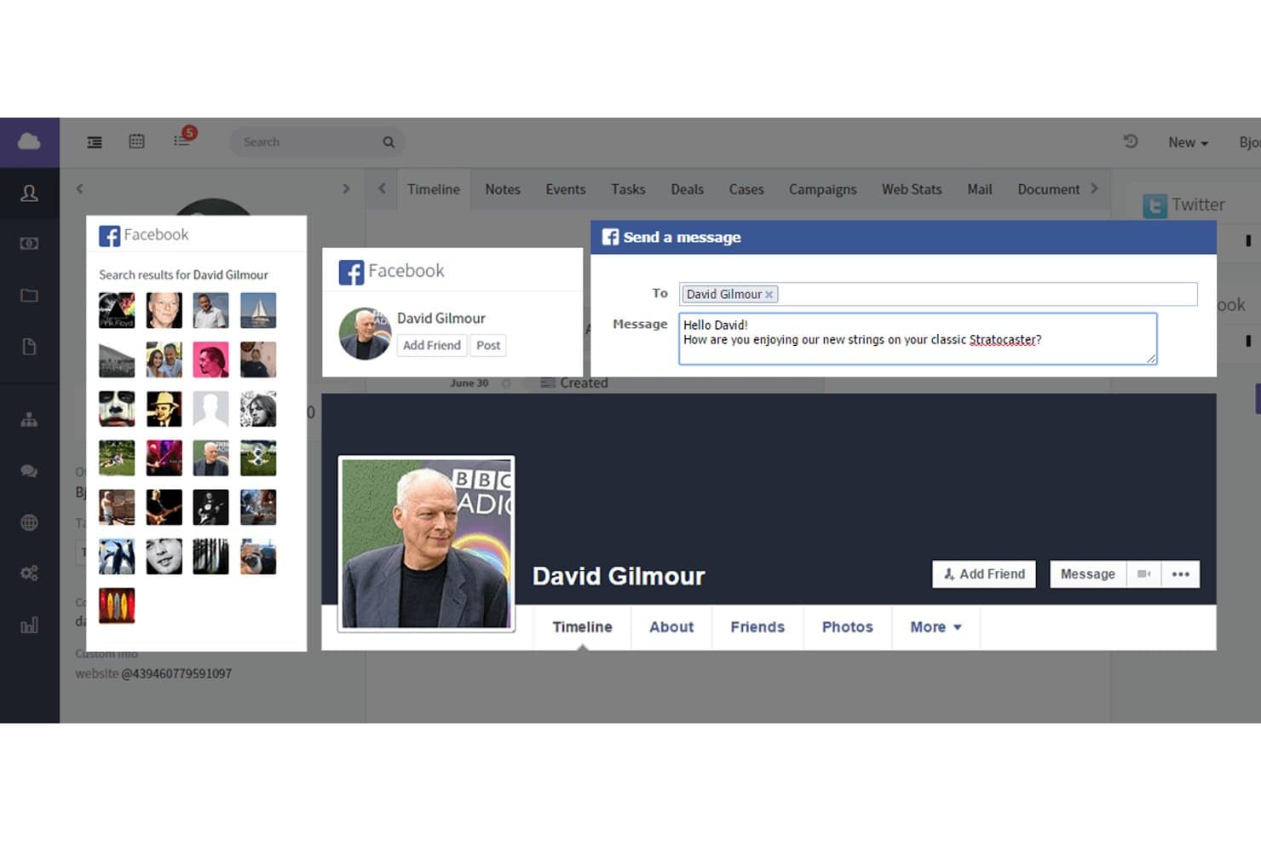1261x841 pixels.
Task: Open the calendar icon in the top bar
Action: tap(136, 141)
